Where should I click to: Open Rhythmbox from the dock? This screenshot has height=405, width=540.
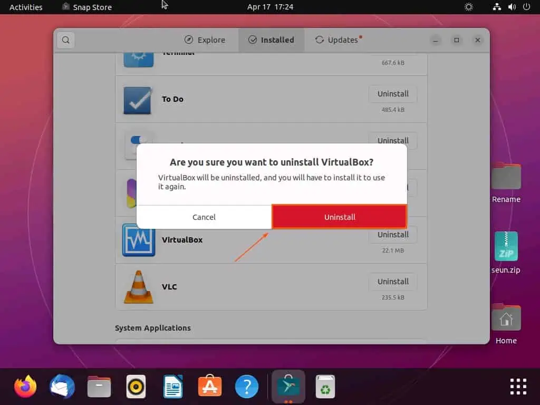136,387
